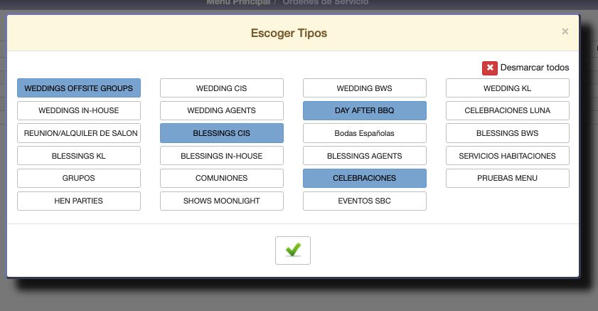Viewport: 598px width, 311px height.
Task: Select CELEBRACIONES LUNA type
Action: [x=507, y=110]
